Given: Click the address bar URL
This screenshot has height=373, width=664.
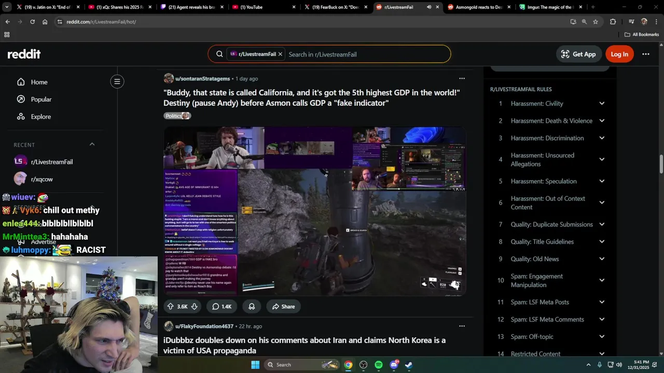Looking at the screenshot, I should pos(101,22).
